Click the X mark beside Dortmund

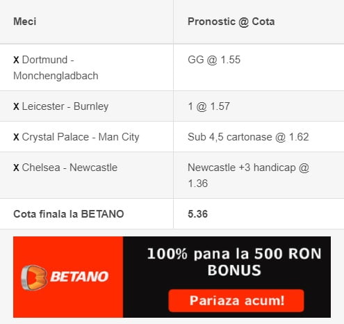(16, 60)
